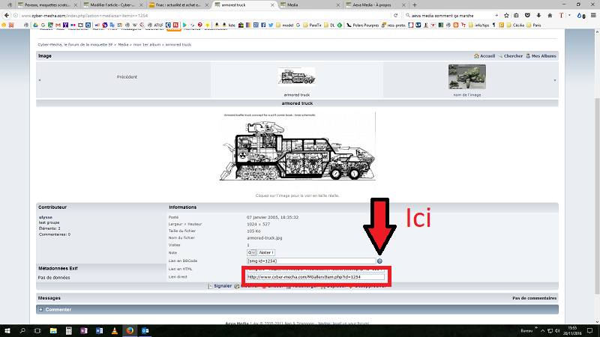Screen dimensions: 600x337
Task: Click the Précédent navigation link
Action: (x=127, y=77)
